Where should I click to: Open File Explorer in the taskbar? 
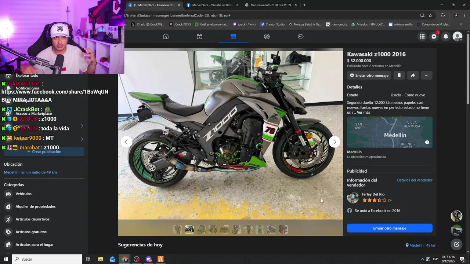click(100, 259)
